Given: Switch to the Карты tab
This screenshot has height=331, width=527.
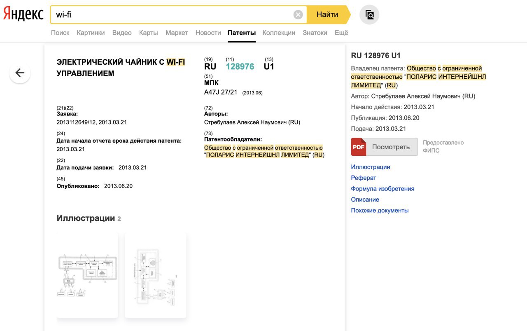Looking at the screenshot, I should click(149, 33).
